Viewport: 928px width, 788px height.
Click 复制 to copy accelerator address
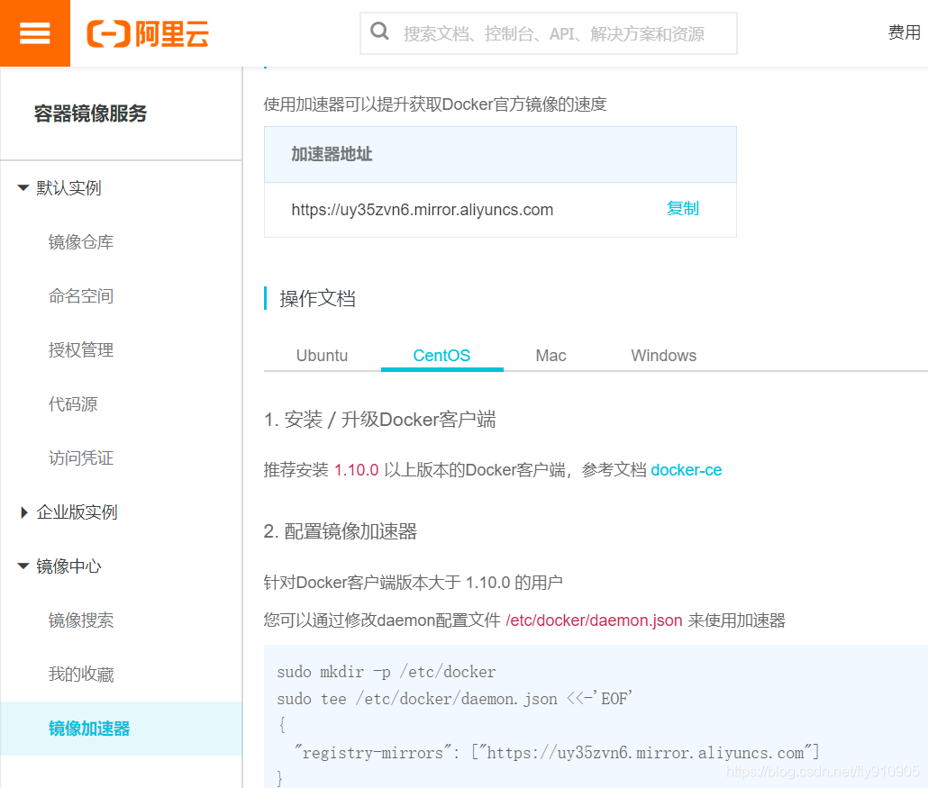click(682, 208)
